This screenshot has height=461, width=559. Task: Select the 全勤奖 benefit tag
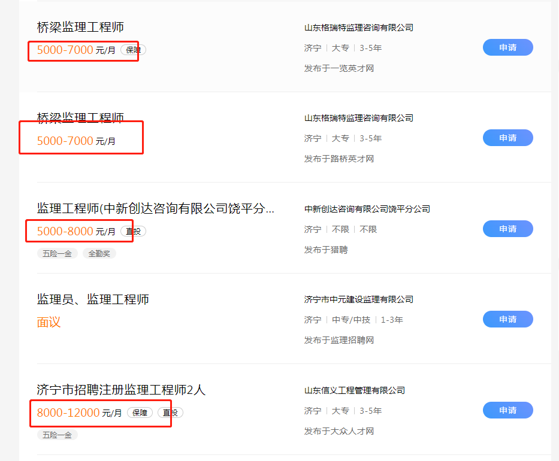pyautogui.click(x=99, y=253)
